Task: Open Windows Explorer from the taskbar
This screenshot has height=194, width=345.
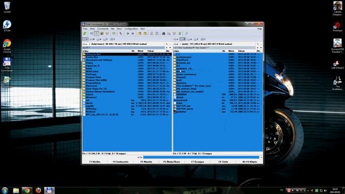Action: [x=16, y=190]
